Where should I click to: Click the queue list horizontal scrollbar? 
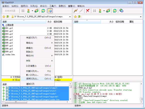point(35,102)
